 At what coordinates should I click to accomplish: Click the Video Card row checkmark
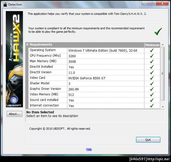(x=152, y=78)
